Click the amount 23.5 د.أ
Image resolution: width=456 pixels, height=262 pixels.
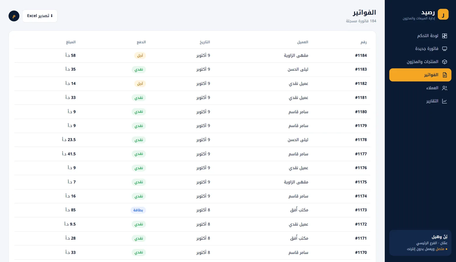point(69,140)
